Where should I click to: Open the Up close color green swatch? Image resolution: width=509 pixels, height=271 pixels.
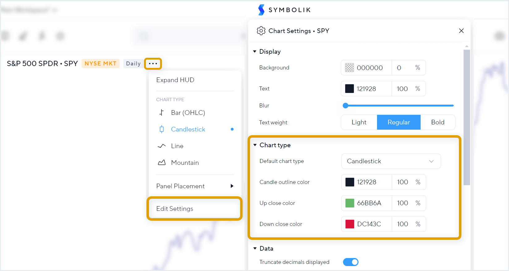[x=350, y=203]
